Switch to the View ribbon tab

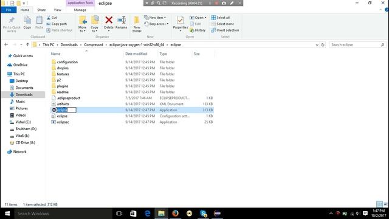point(57,10)
